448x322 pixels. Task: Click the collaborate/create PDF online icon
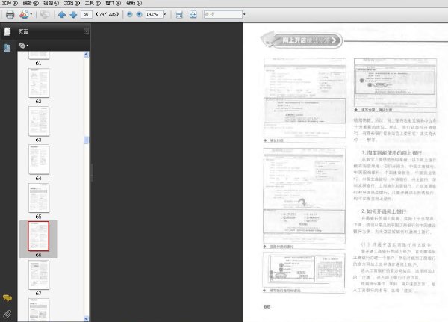(x=24, y=14)
